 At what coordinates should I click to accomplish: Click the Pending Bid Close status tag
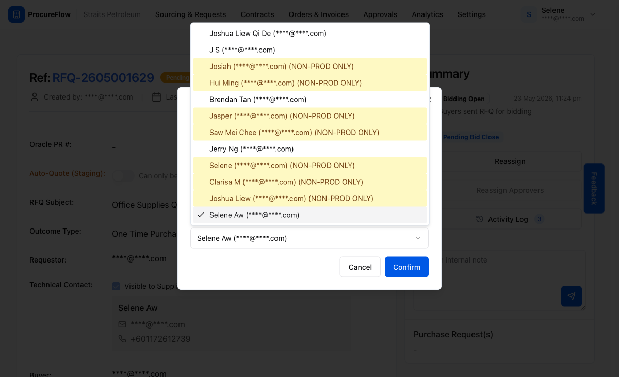click(x=470, y=137)
